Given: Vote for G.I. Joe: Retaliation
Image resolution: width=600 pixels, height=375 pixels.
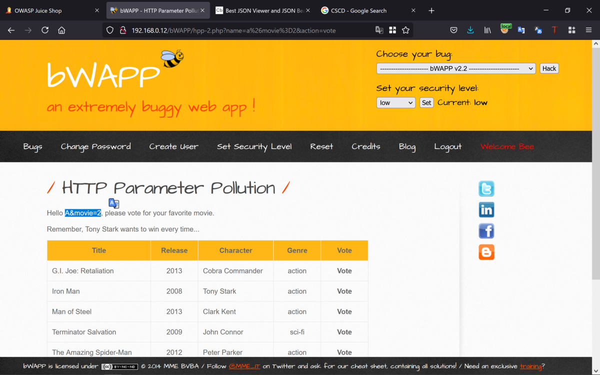Looking at the screenshot, I should [344, 271].
